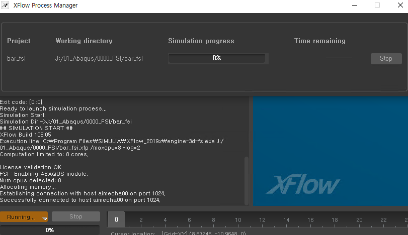Screen dimensions: 408x235
Task: Jump to timeline frame 4
Action: (165, 220)
